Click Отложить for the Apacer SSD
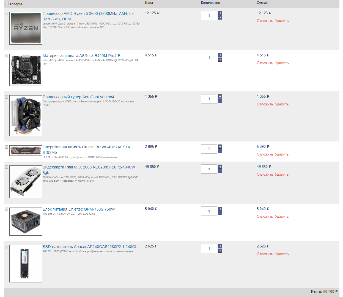Viewport: 343px width, 297px height. [x=265, y=254]
